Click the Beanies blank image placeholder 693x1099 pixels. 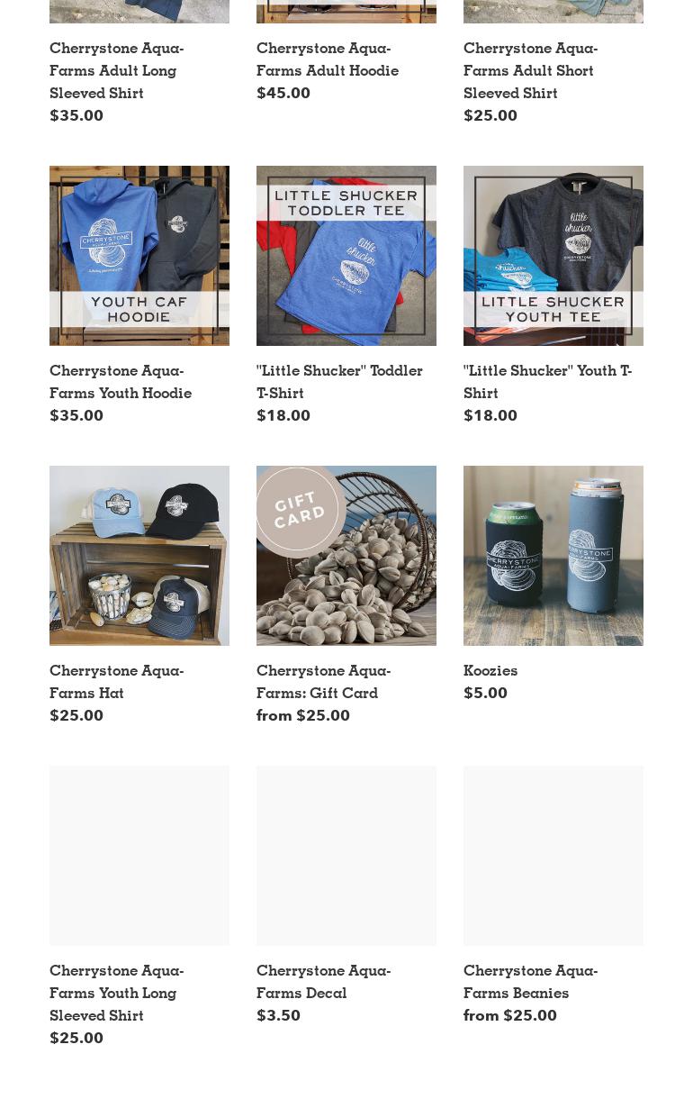point(553,856)
